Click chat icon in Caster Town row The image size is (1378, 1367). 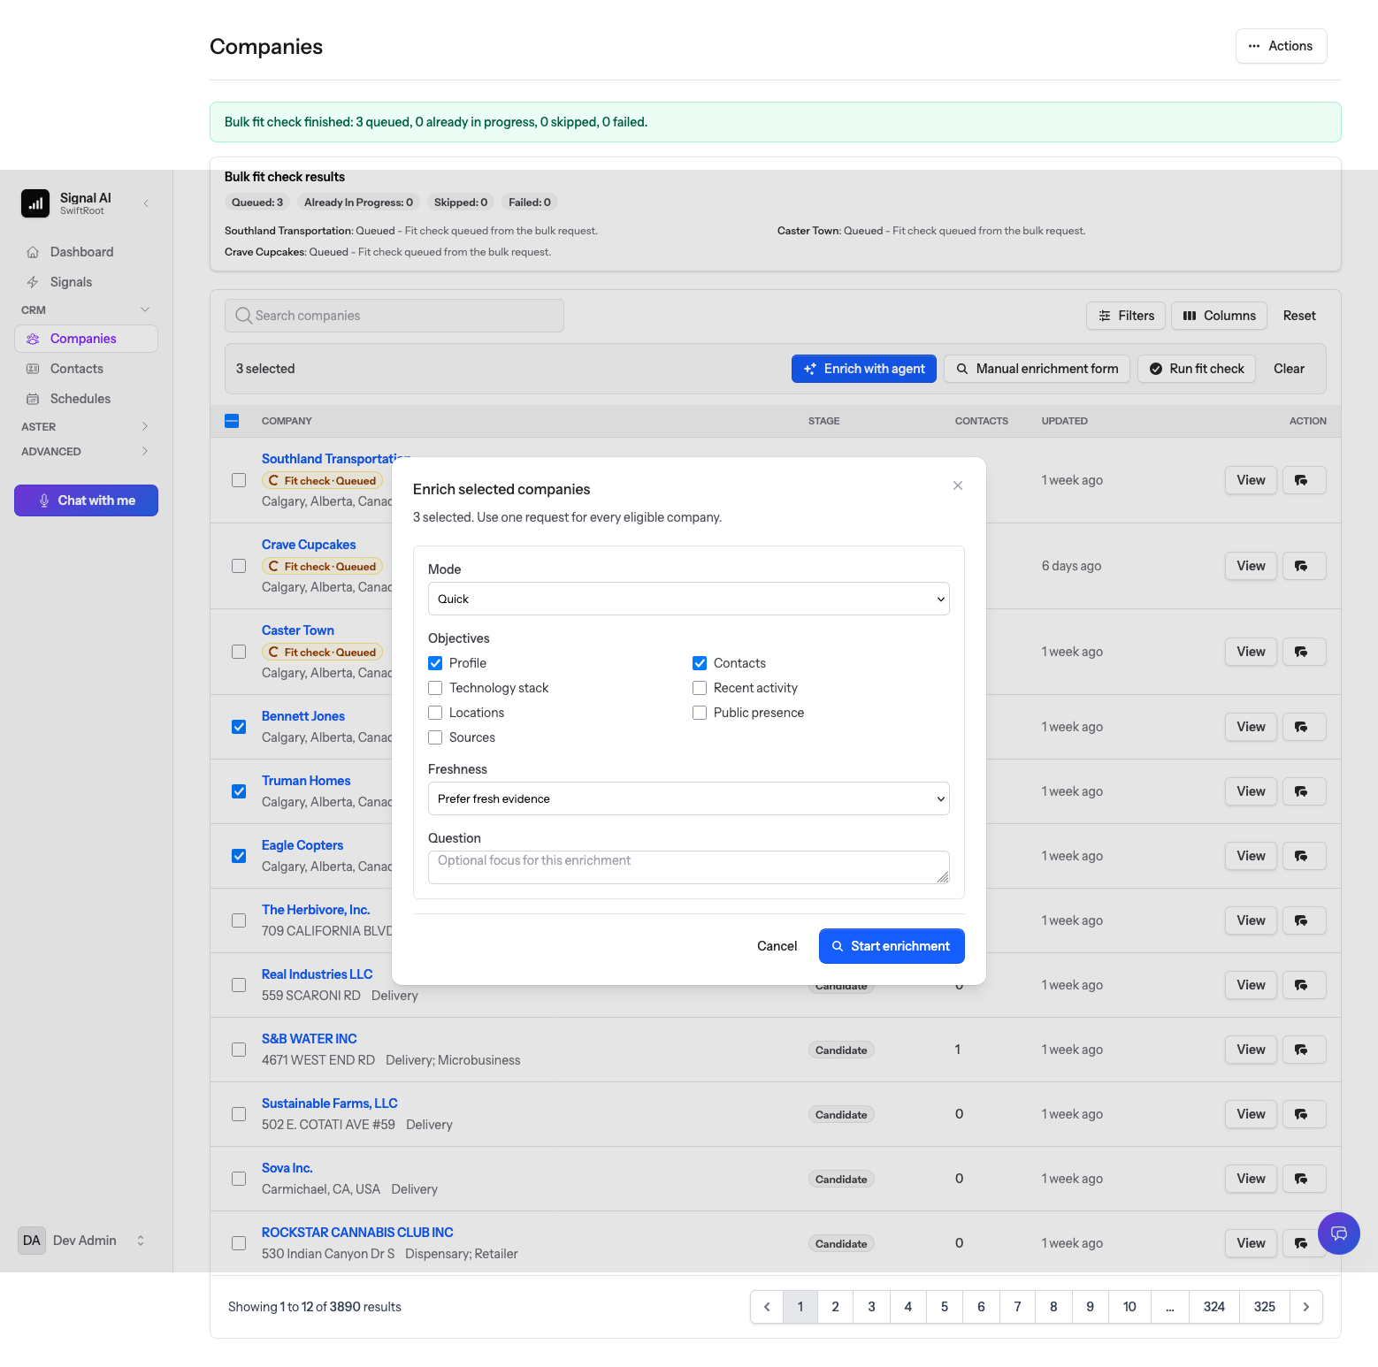coord(1304,652)
